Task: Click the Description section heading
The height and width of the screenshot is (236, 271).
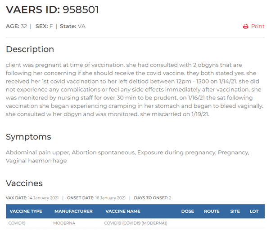Action: click(30, 49)
